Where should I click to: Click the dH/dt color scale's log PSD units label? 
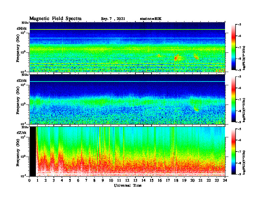[x=244, y=58]
